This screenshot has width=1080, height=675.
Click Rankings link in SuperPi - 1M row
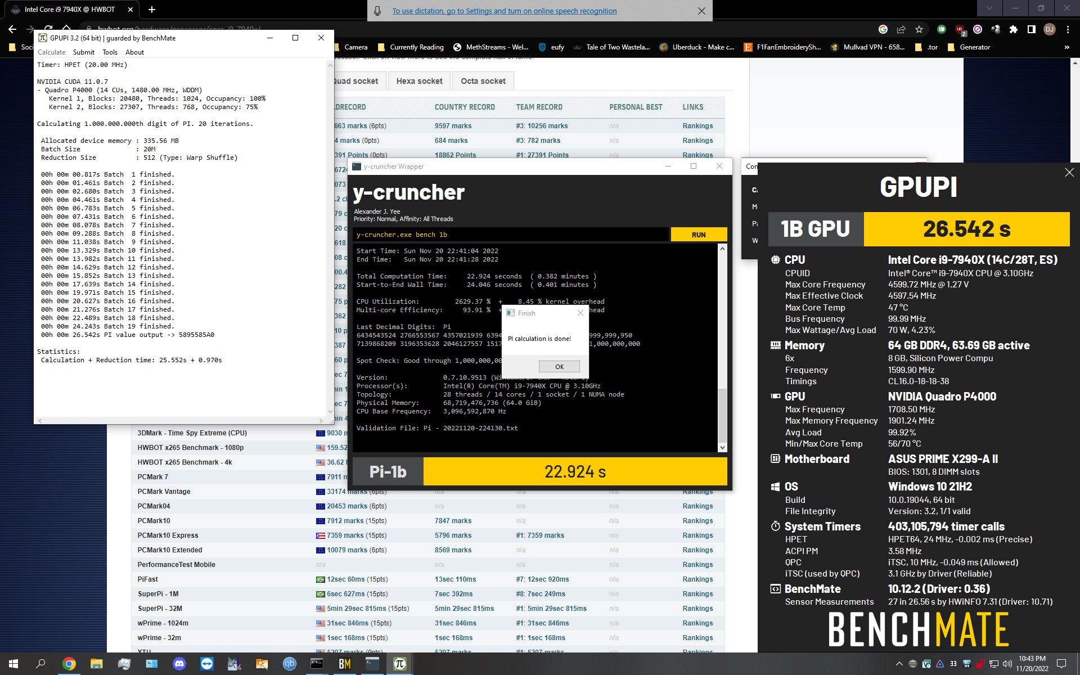point(697,594)
